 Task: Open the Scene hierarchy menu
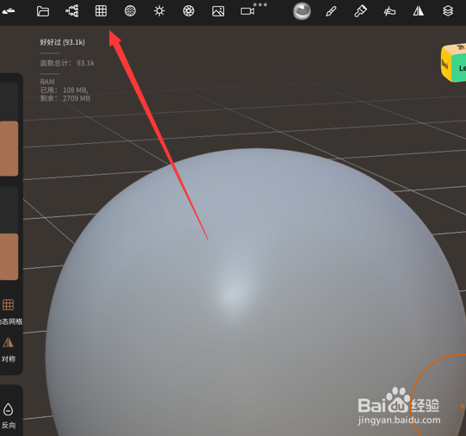tap(71, 11)
